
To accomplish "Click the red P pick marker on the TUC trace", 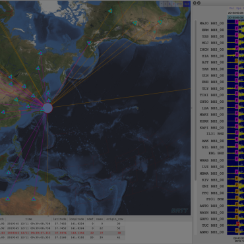I will (x=237, y=224).
